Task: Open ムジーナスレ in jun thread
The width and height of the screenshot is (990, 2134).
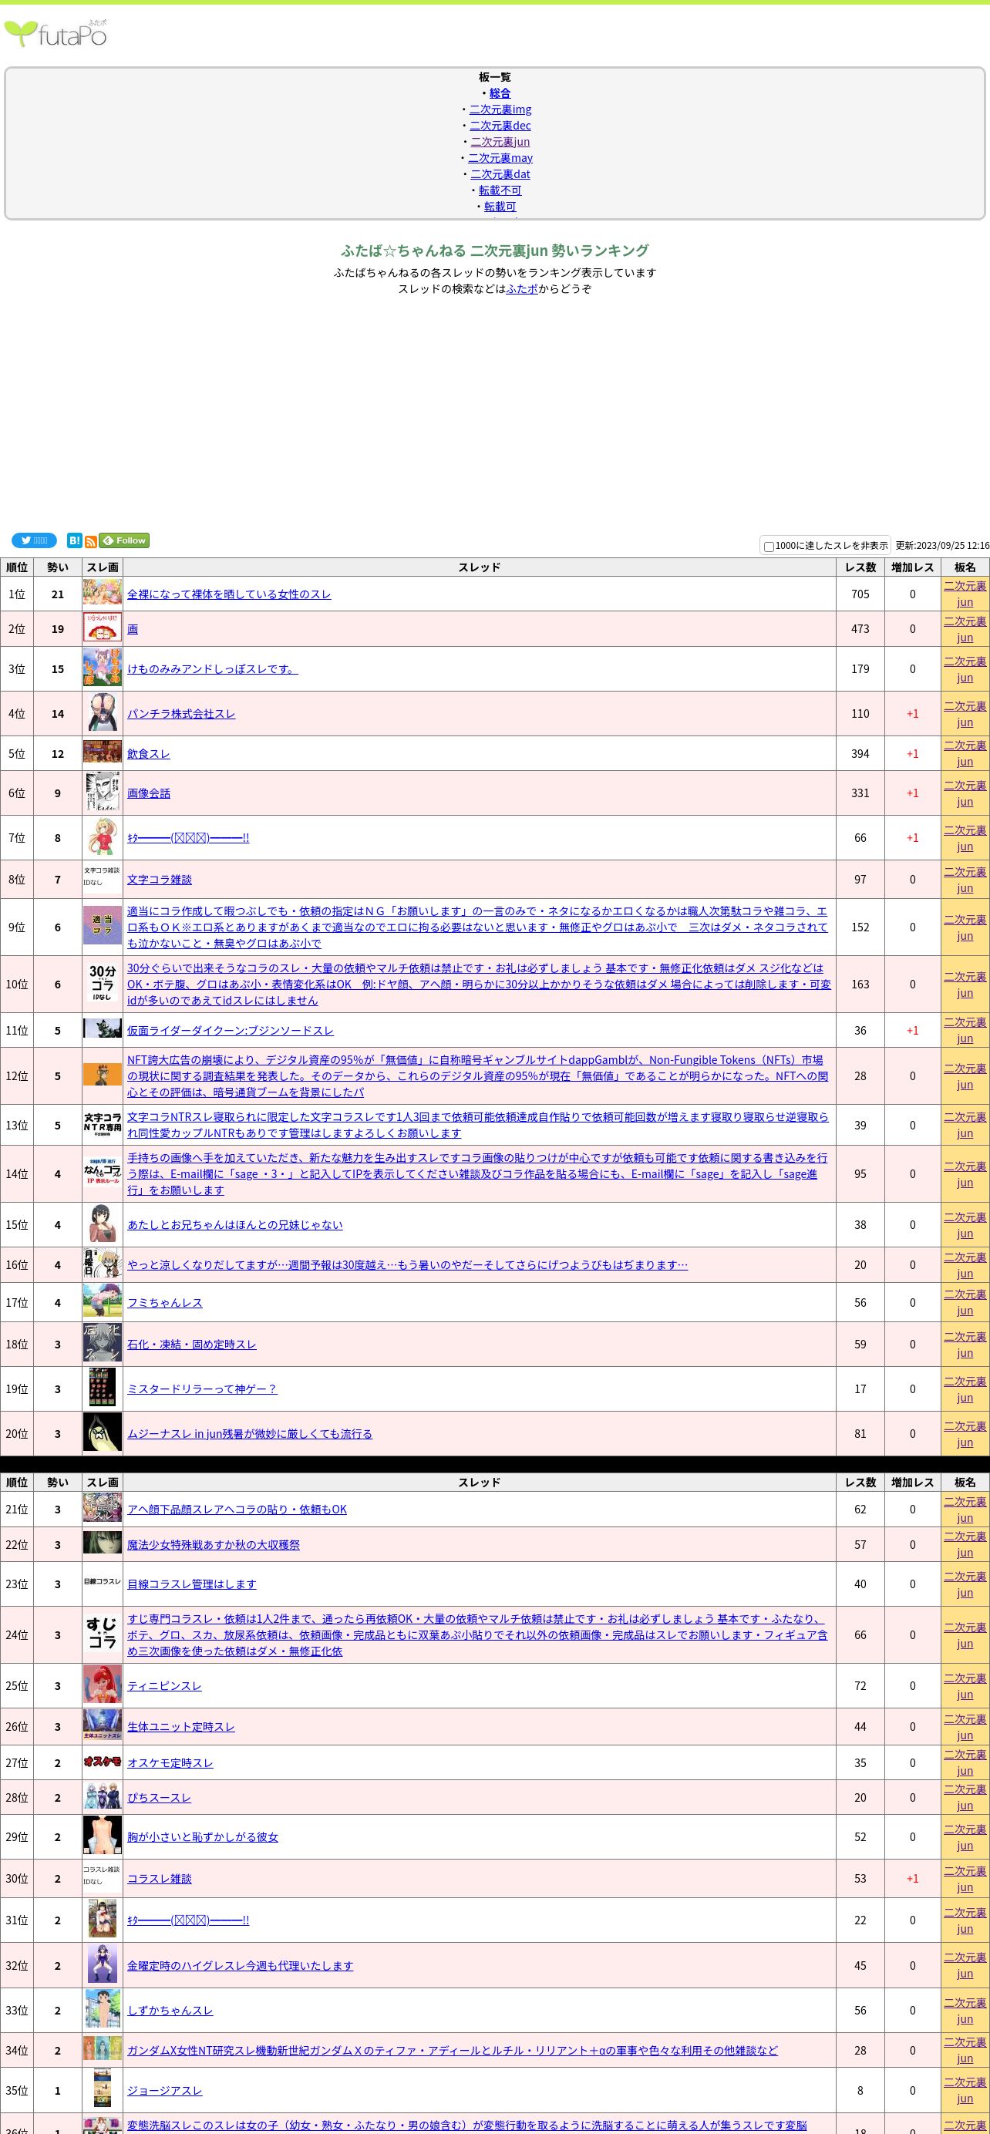Action: pos(249,1433)
